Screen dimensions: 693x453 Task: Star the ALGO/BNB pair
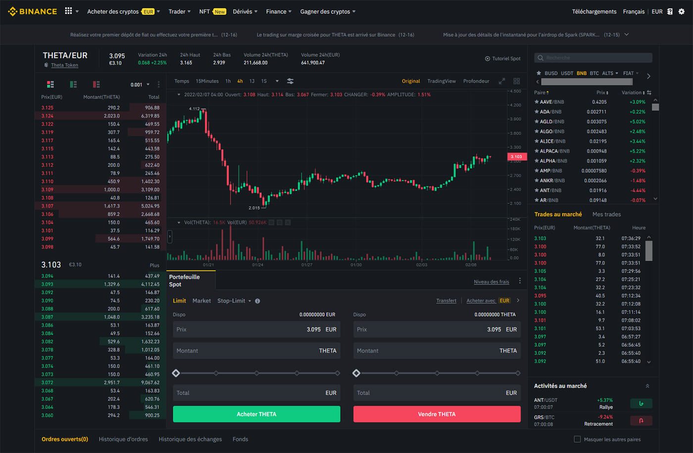[x=537, y=132]
